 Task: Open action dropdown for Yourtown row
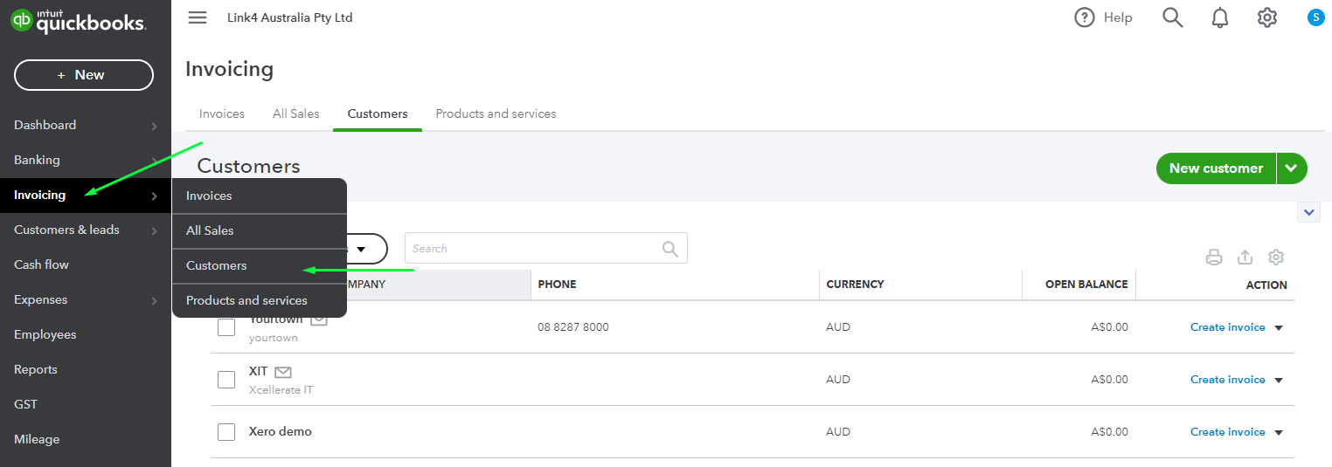point(1279,328)
